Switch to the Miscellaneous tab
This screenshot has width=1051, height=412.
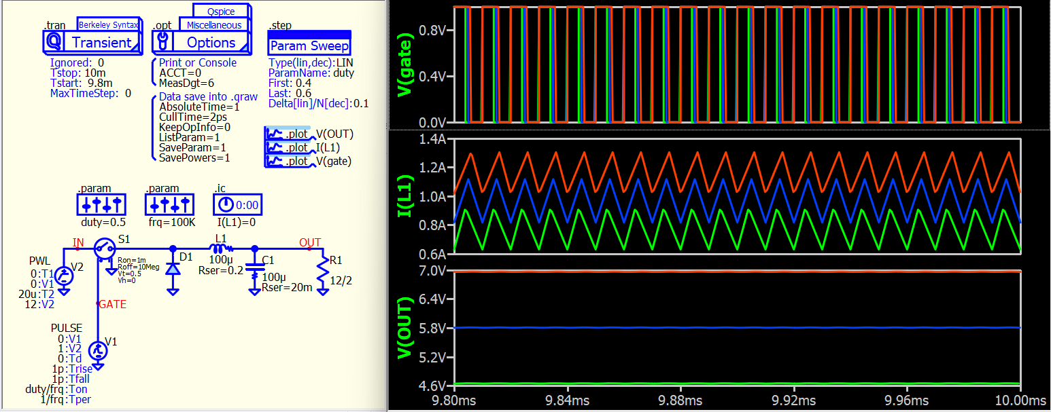pos(210,25)
